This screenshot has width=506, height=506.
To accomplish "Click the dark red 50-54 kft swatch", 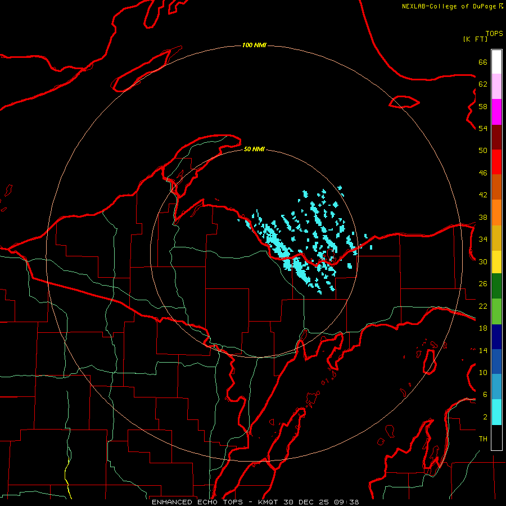I will click(496, 137).
